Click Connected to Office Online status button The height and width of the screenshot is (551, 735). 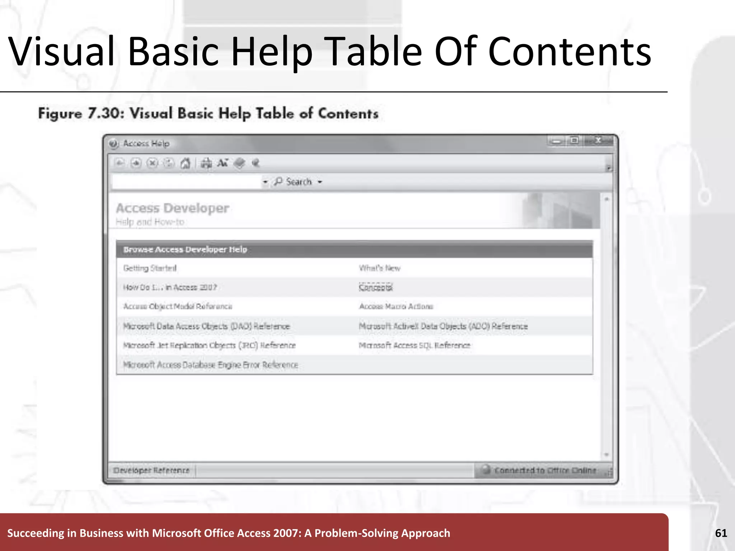(x=540, y=470)
